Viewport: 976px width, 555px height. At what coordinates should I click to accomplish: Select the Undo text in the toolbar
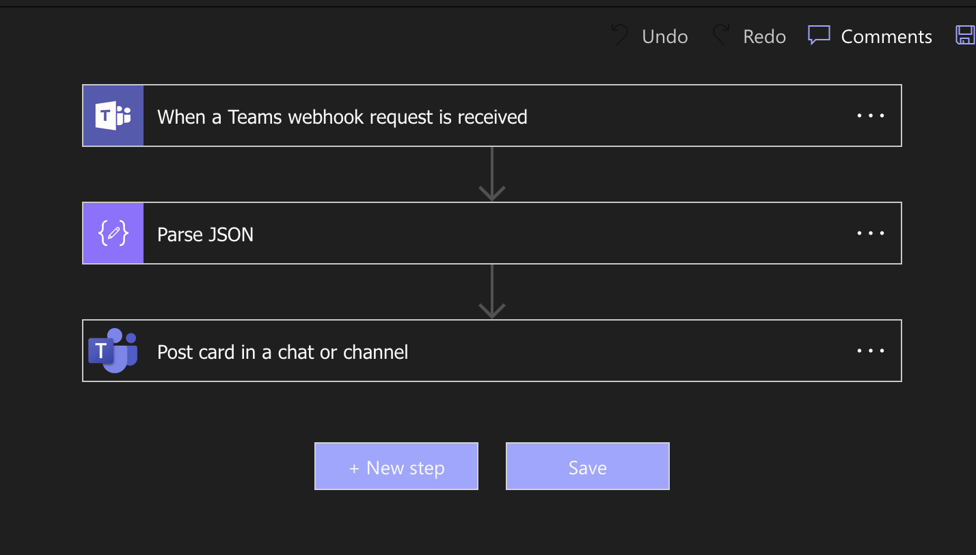[665, 36]
